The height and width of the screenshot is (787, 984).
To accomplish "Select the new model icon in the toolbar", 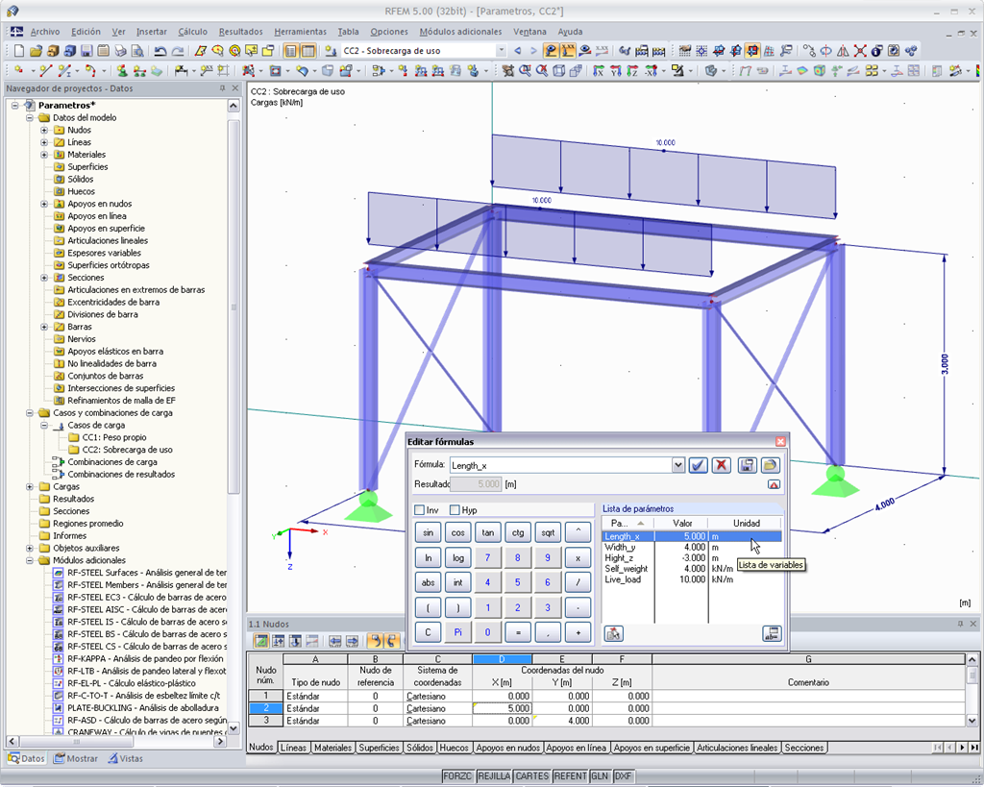I will 19,49.
